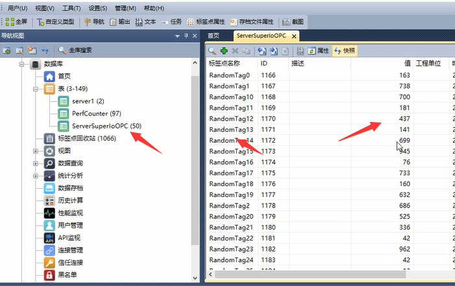Click the 截图 screenshot toolbar button

point(293,22)
